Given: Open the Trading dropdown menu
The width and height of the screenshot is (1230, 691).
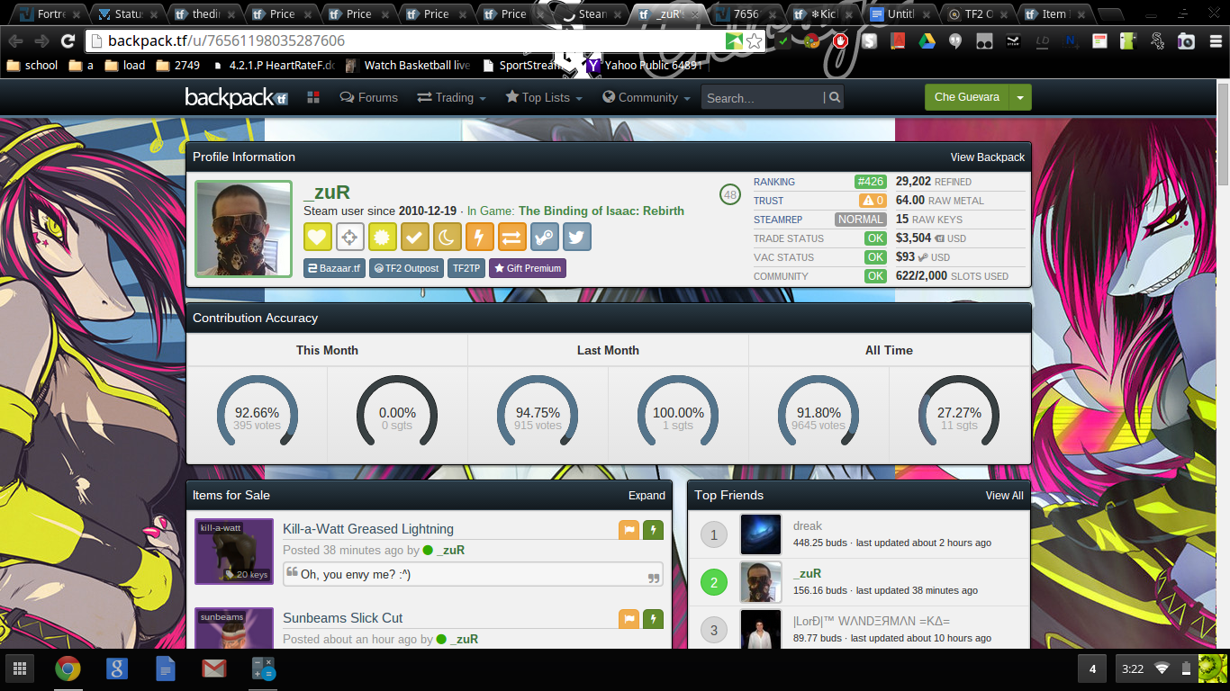Looking at the screenshot, I should point(451,98).
